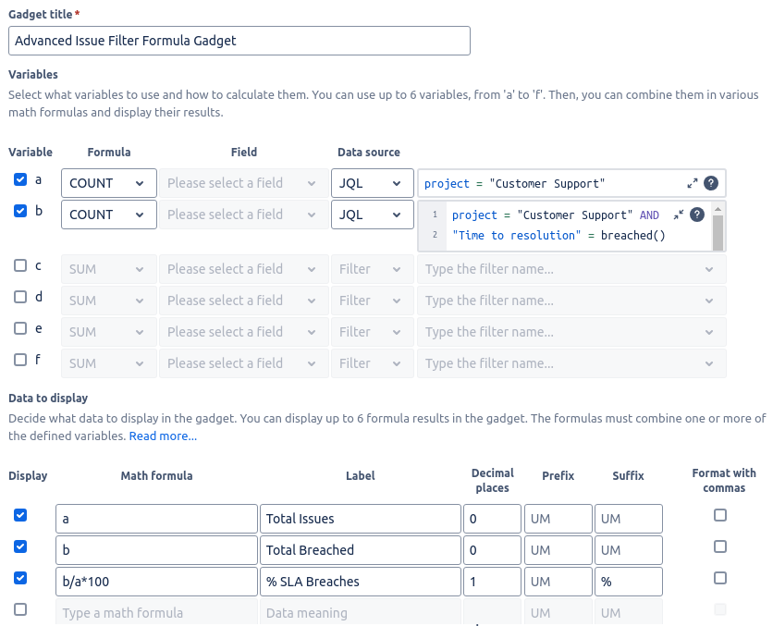773x626 pixels.
Task: Follow the Read more... link
Action: [163, 436]
